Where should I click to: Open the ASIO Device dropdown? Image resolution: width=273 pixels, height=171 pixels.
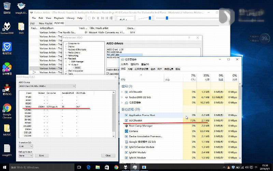pyautogui.click(x=47, y=86)
